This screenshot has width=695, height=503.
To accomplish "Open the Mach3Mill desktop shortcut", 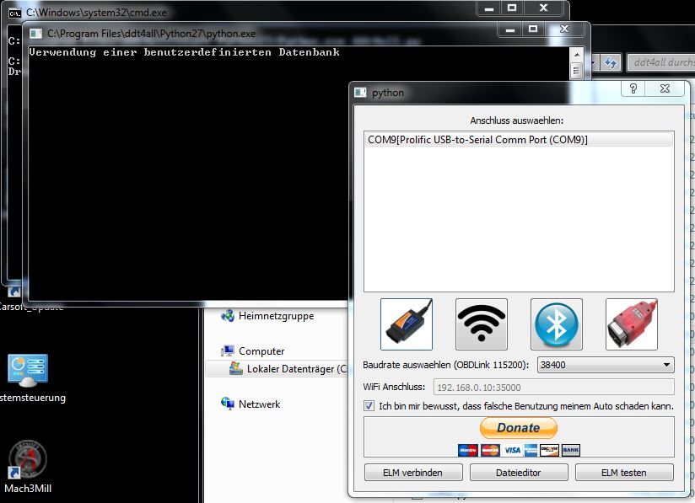I will tap(27, 463).
